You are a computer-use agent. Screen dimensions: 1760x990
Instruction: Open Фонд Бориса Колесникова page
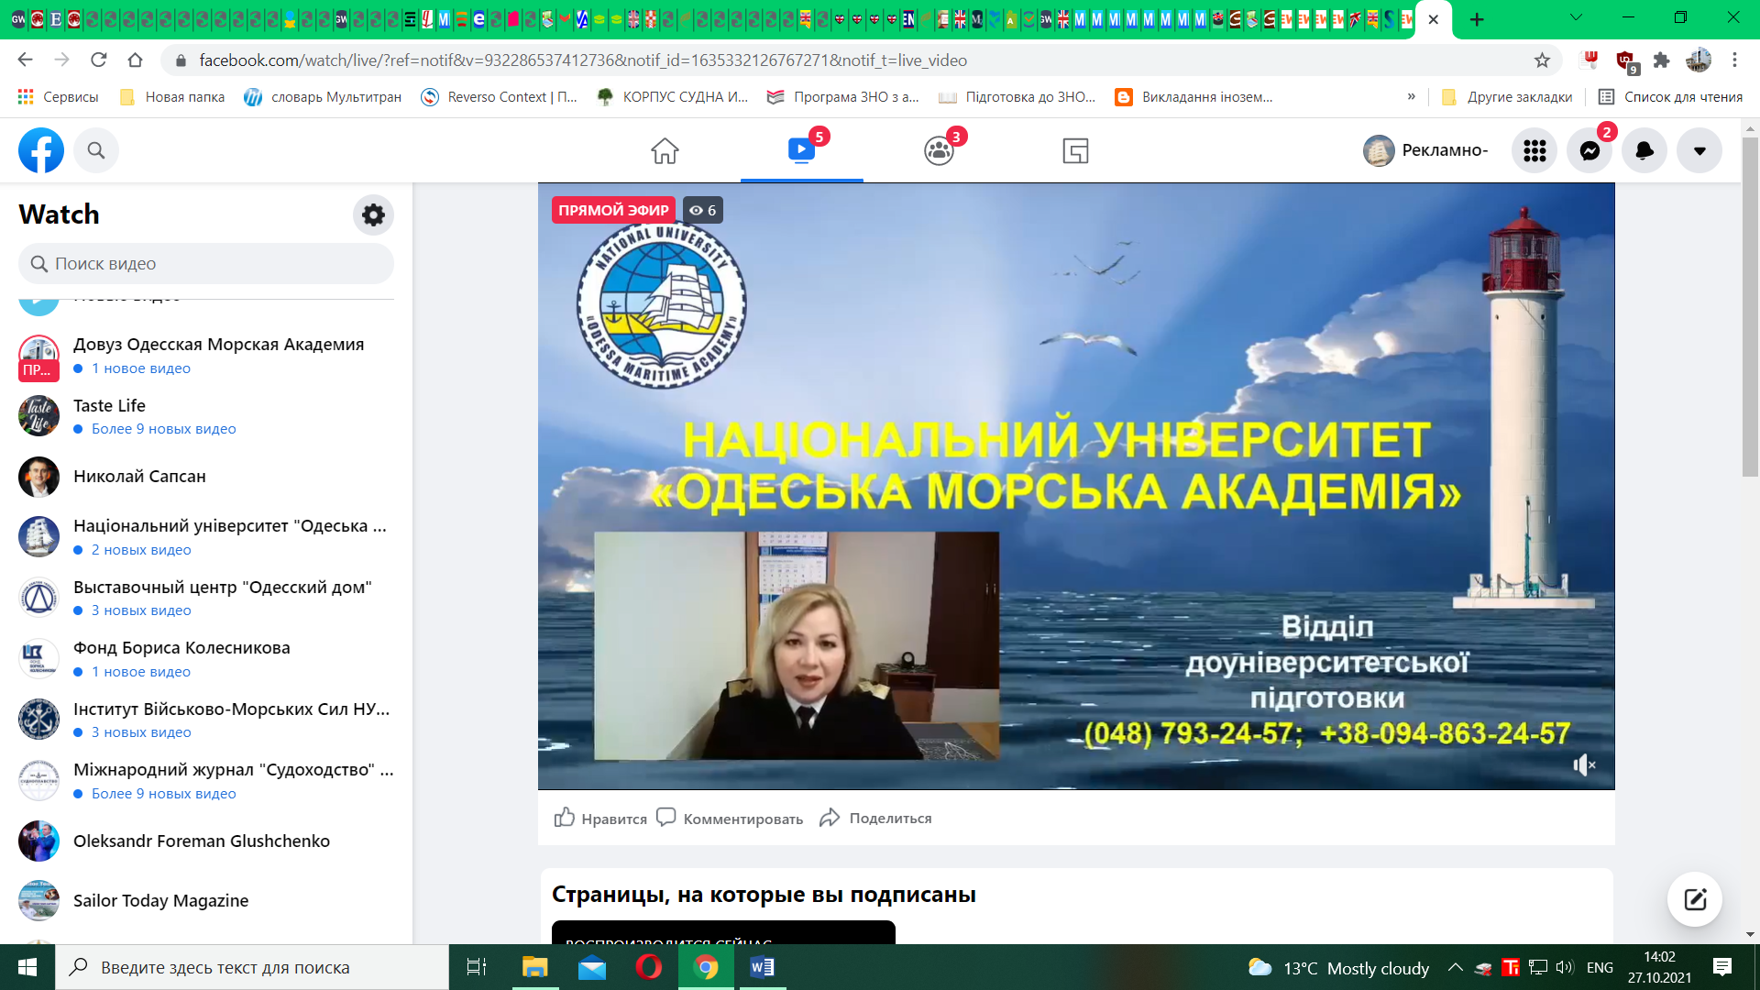point(206,659)
